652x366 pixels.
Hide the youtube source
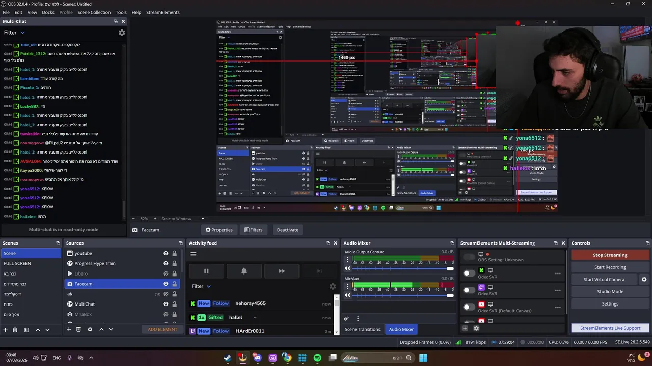click(166, 253)
